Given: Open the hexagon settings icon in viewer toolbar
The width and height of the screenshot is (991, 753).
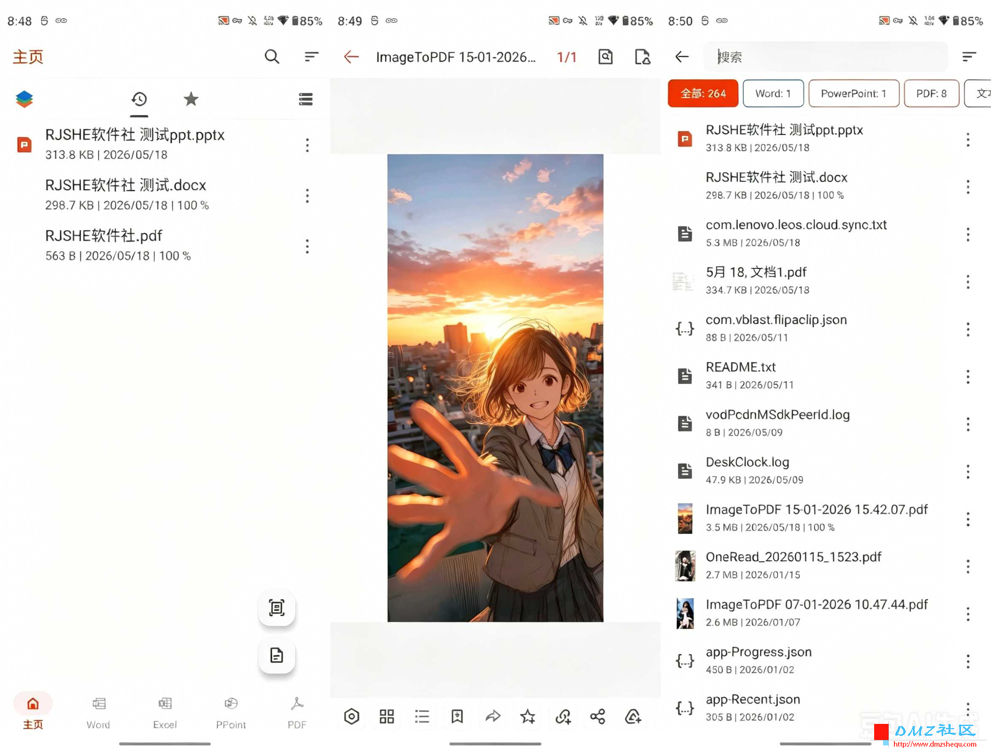Looking at the screenshot, I should [352, 717].
